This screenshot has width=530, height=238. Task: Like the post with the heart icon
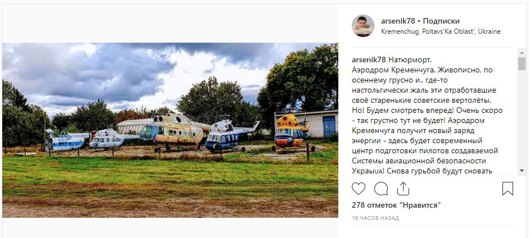click(x=359, y=189)
